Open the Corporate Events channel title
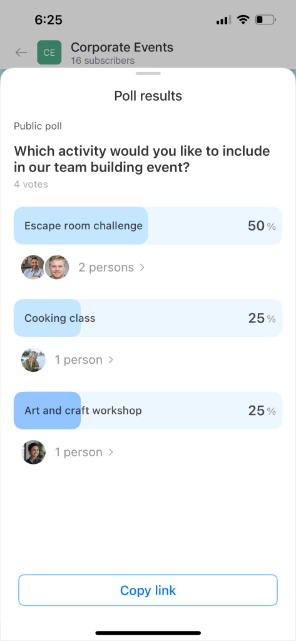 (122, 48)
